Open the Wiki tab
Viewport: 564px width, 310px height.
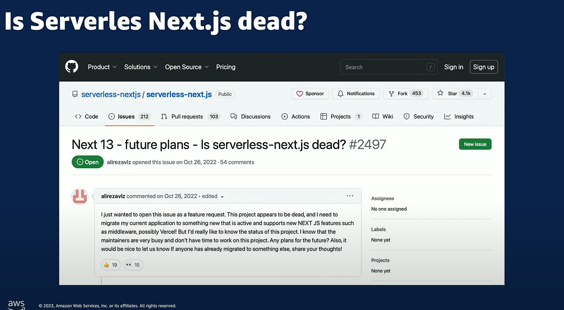point(383,117)
